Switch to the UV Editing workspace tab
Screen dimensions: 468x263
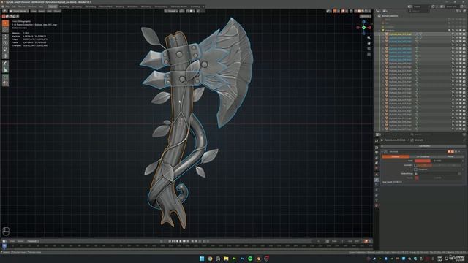pos(91,7)
